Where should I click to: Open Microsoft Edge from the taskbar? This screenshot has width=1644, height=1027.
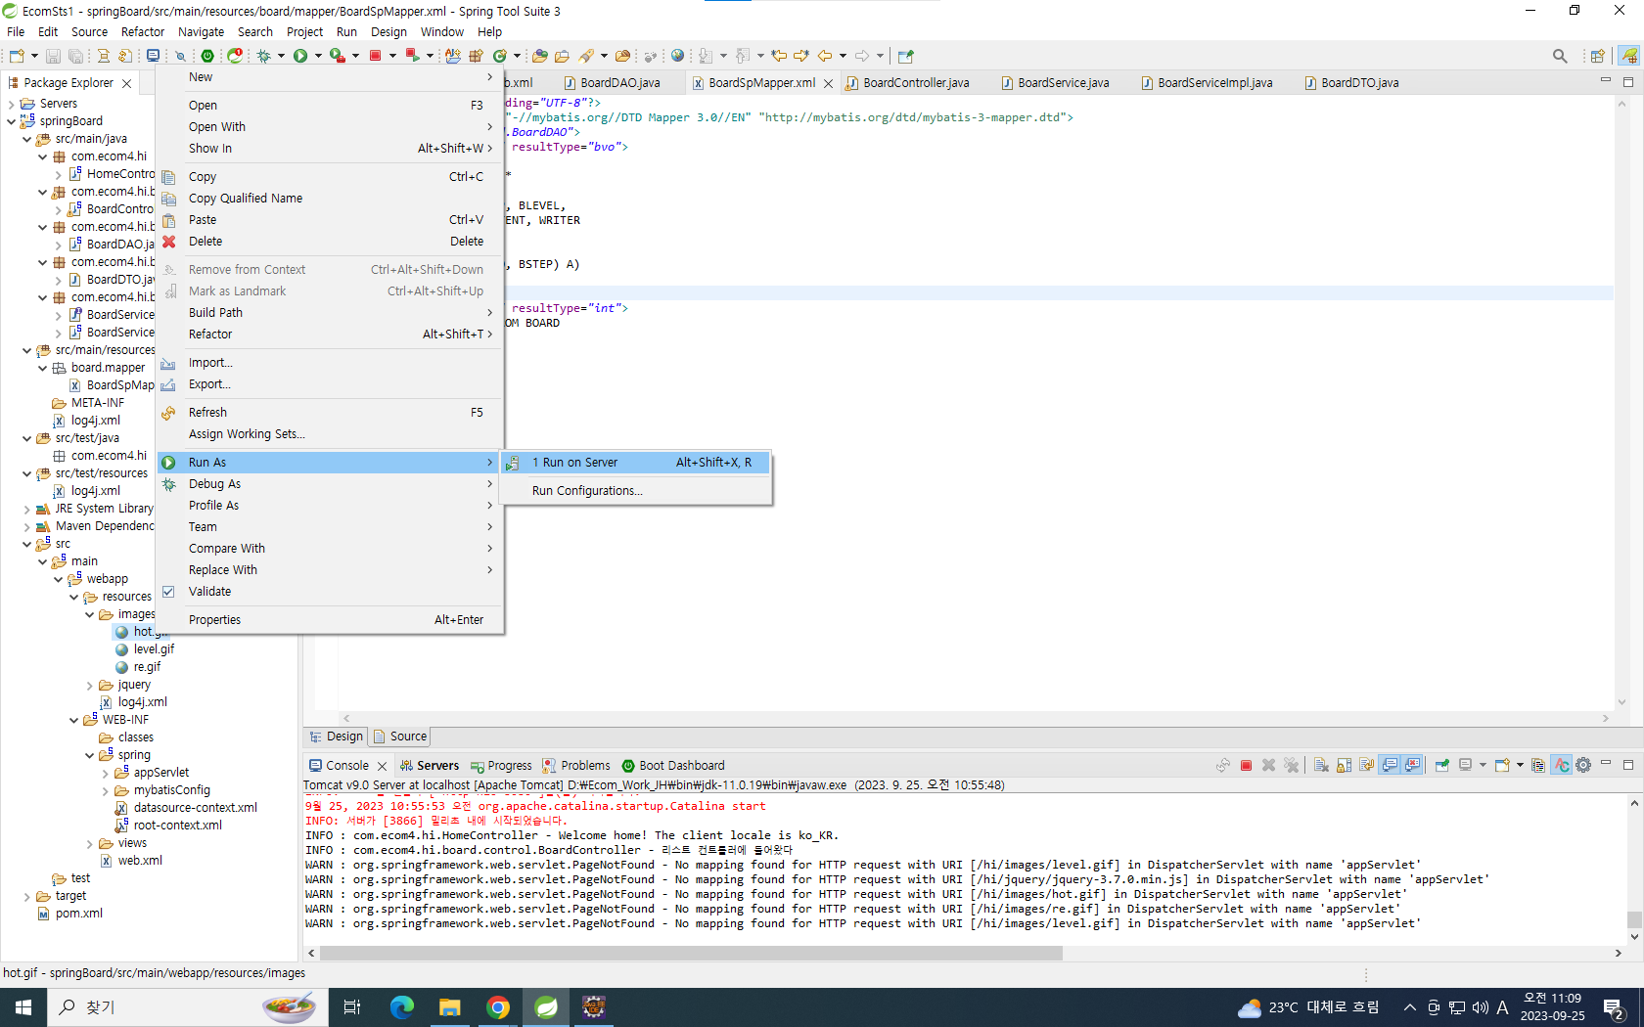pos(402,1007)
